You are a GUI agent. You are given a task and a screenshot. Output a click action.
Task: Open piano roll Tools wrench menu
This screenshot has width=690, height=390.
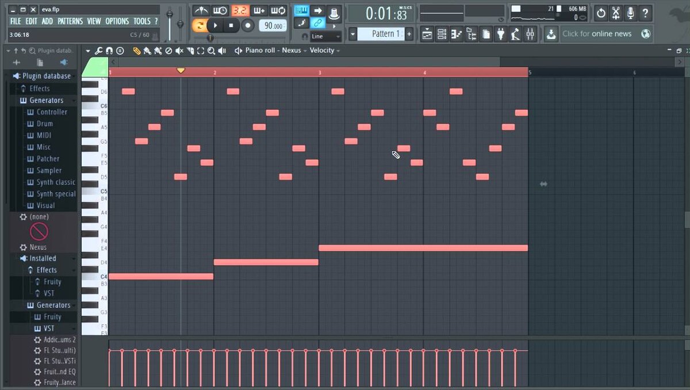click(99, 51)
